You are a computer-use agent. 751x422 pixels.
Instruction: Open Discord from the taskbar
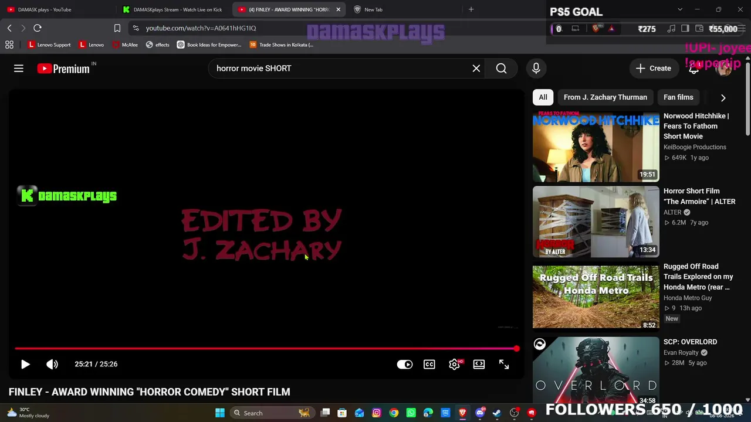[x=480, y=413]
